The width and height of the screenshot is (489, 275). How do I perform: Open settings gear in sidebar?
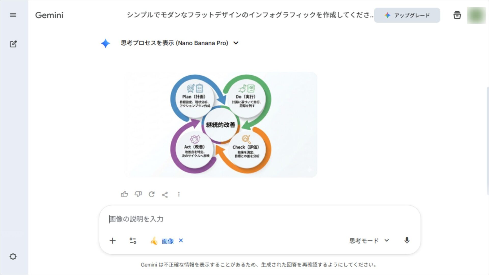(x=13, y=256)
